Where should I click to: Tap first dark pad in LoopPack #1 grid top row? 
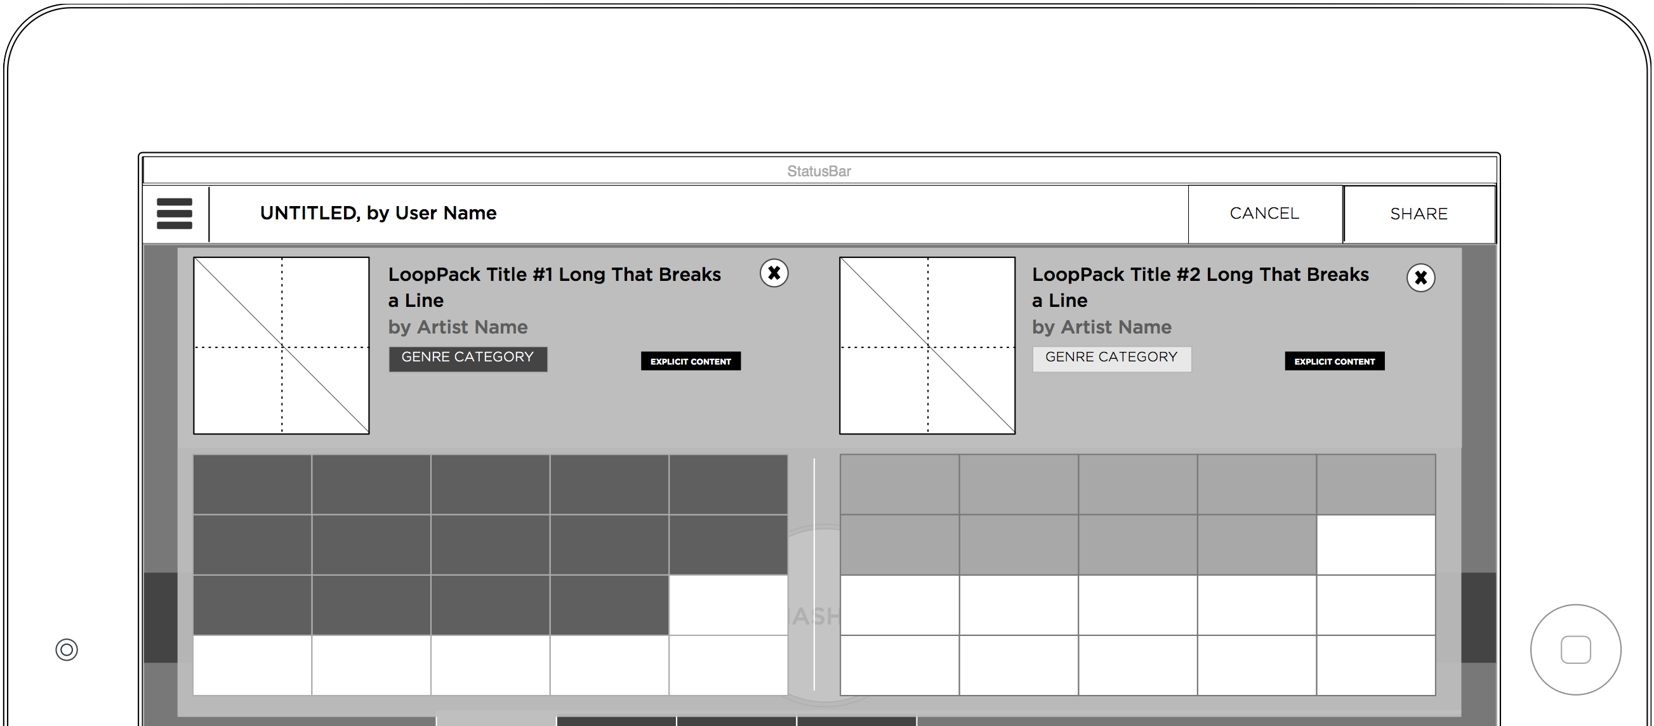tap(253, 485)
